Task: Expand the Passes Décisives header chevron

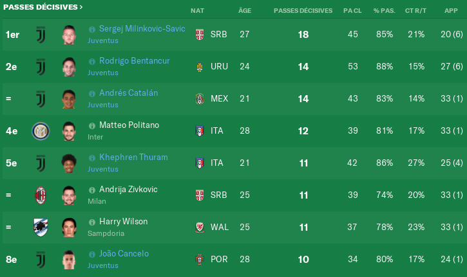Action: (81, 7)
